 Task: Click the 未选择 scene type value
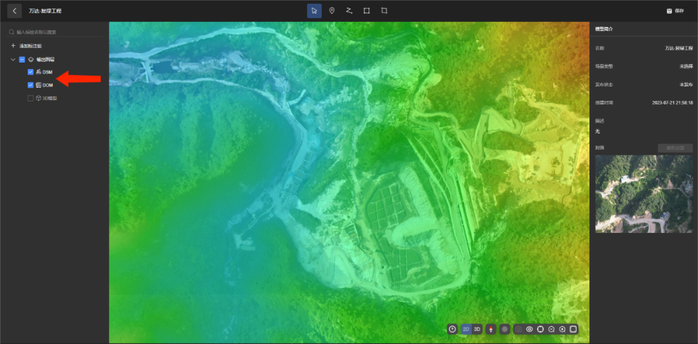pyautogui.click(x=686, y=66)
